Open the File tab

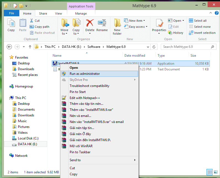12,13
